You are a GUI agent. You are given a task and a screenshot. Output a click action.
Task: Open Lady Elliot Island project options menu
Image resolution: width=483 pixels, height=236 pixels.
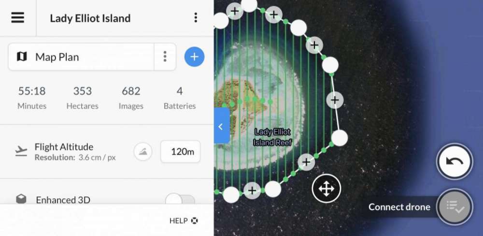(x=196, y=17)
